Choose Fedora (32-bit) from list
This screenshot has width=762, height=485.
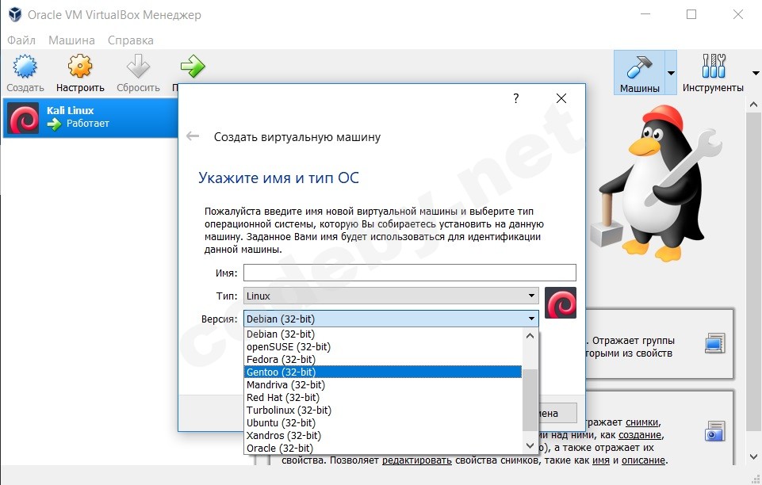coord(383,359)
